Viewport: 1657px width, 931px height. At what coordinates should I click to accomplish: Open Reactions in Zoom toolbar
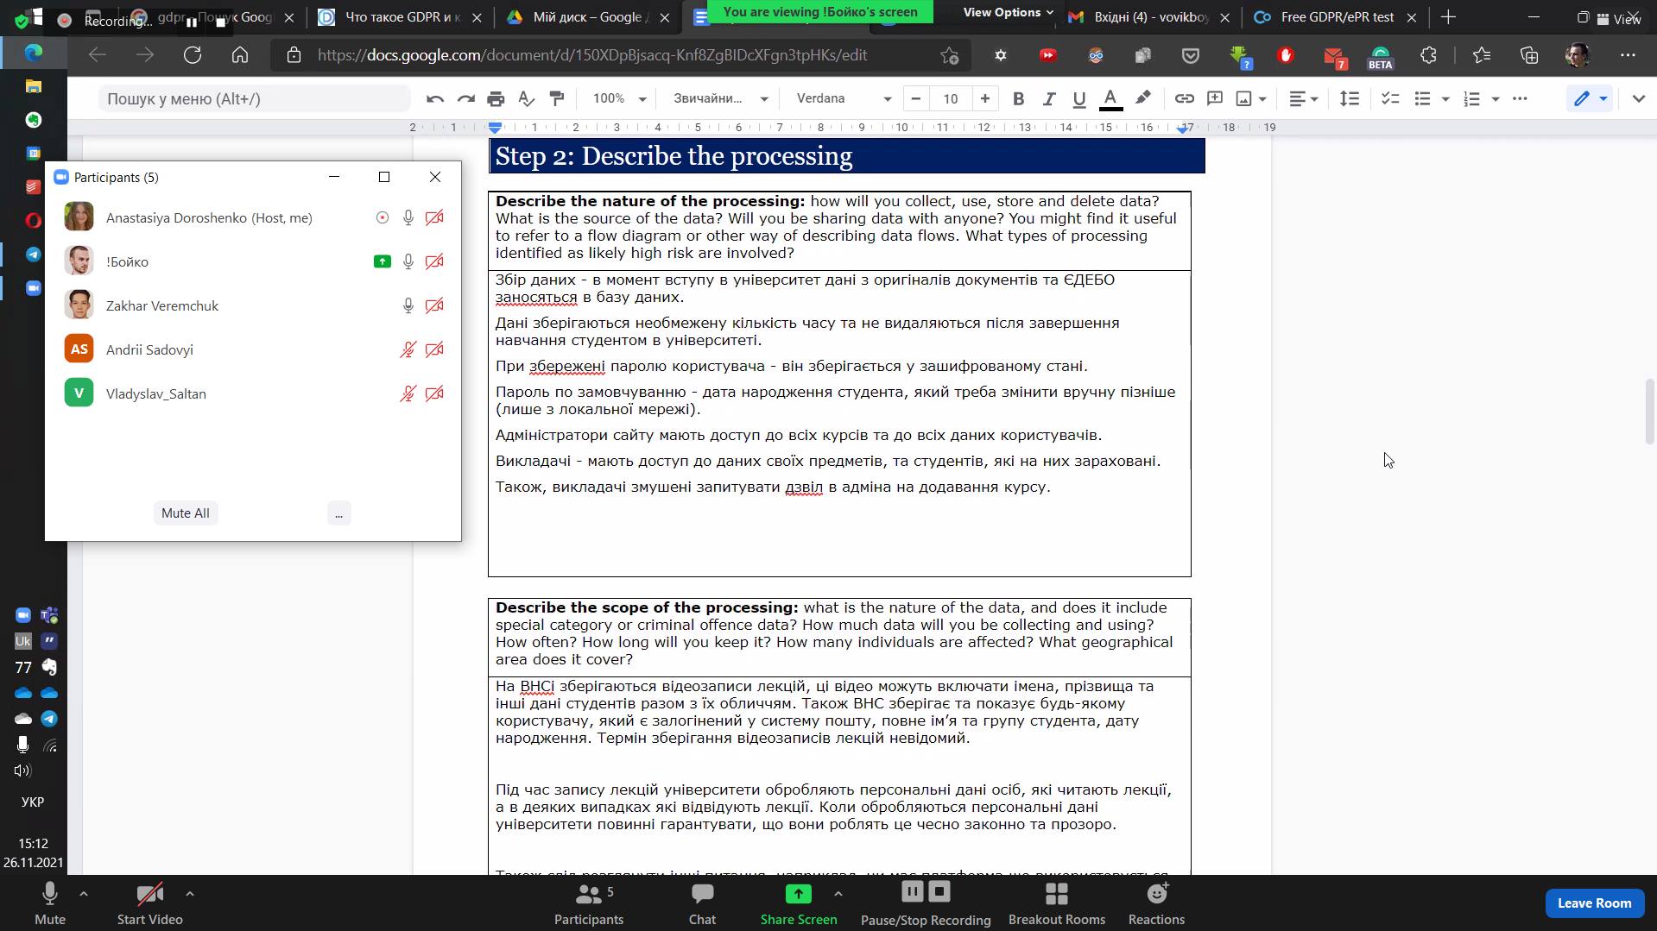click(x=1156, y=903)
